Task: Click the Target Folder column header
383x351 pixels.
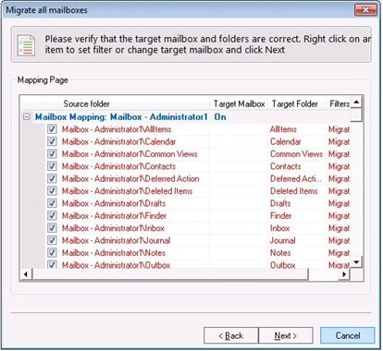Action: (297, 103)
